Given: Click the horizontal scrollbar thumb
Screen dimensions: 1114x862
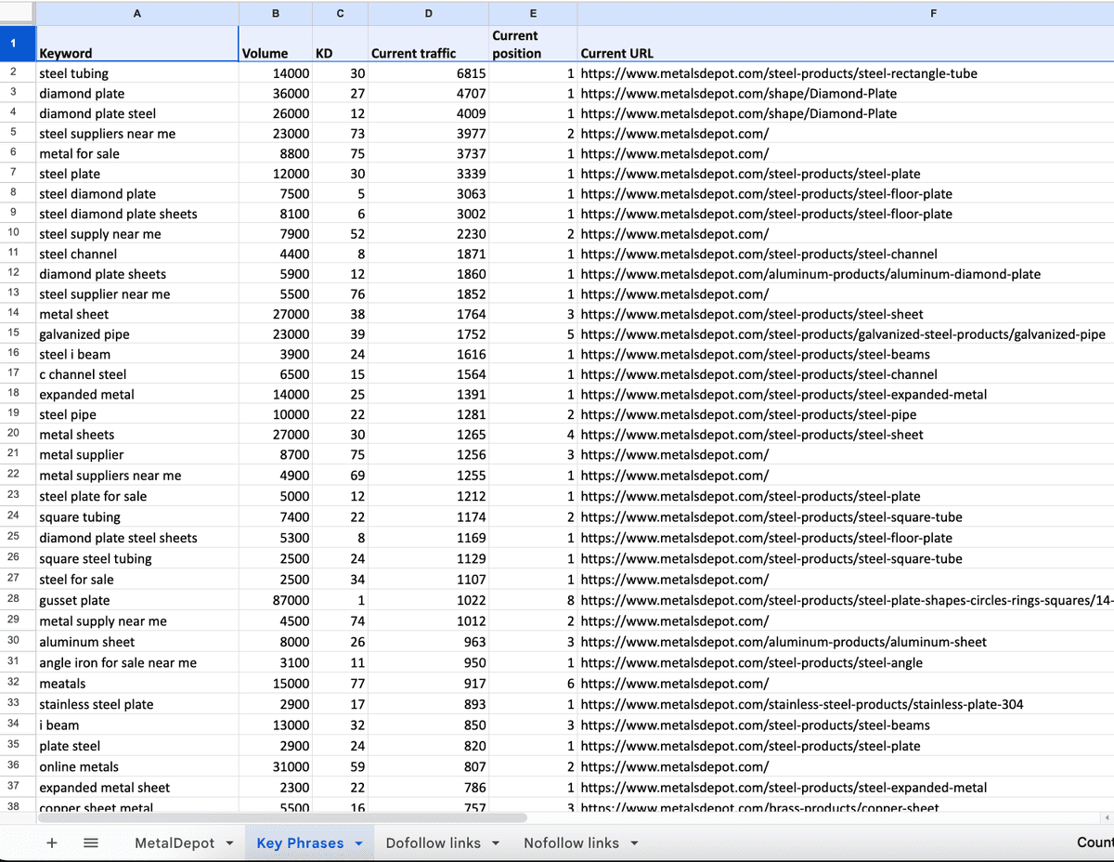Looking at the screenshot, I should [281, 818].
